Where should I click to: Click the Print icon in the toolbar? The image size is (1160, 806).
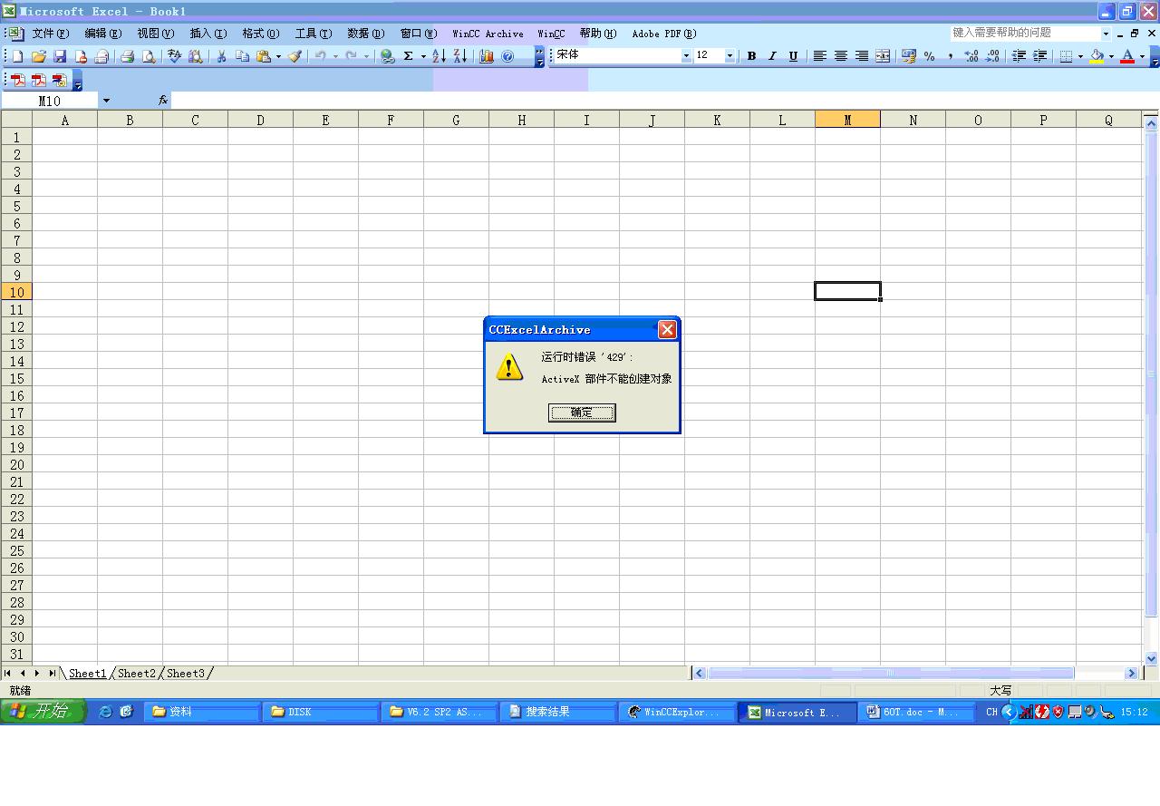point(127,56)
